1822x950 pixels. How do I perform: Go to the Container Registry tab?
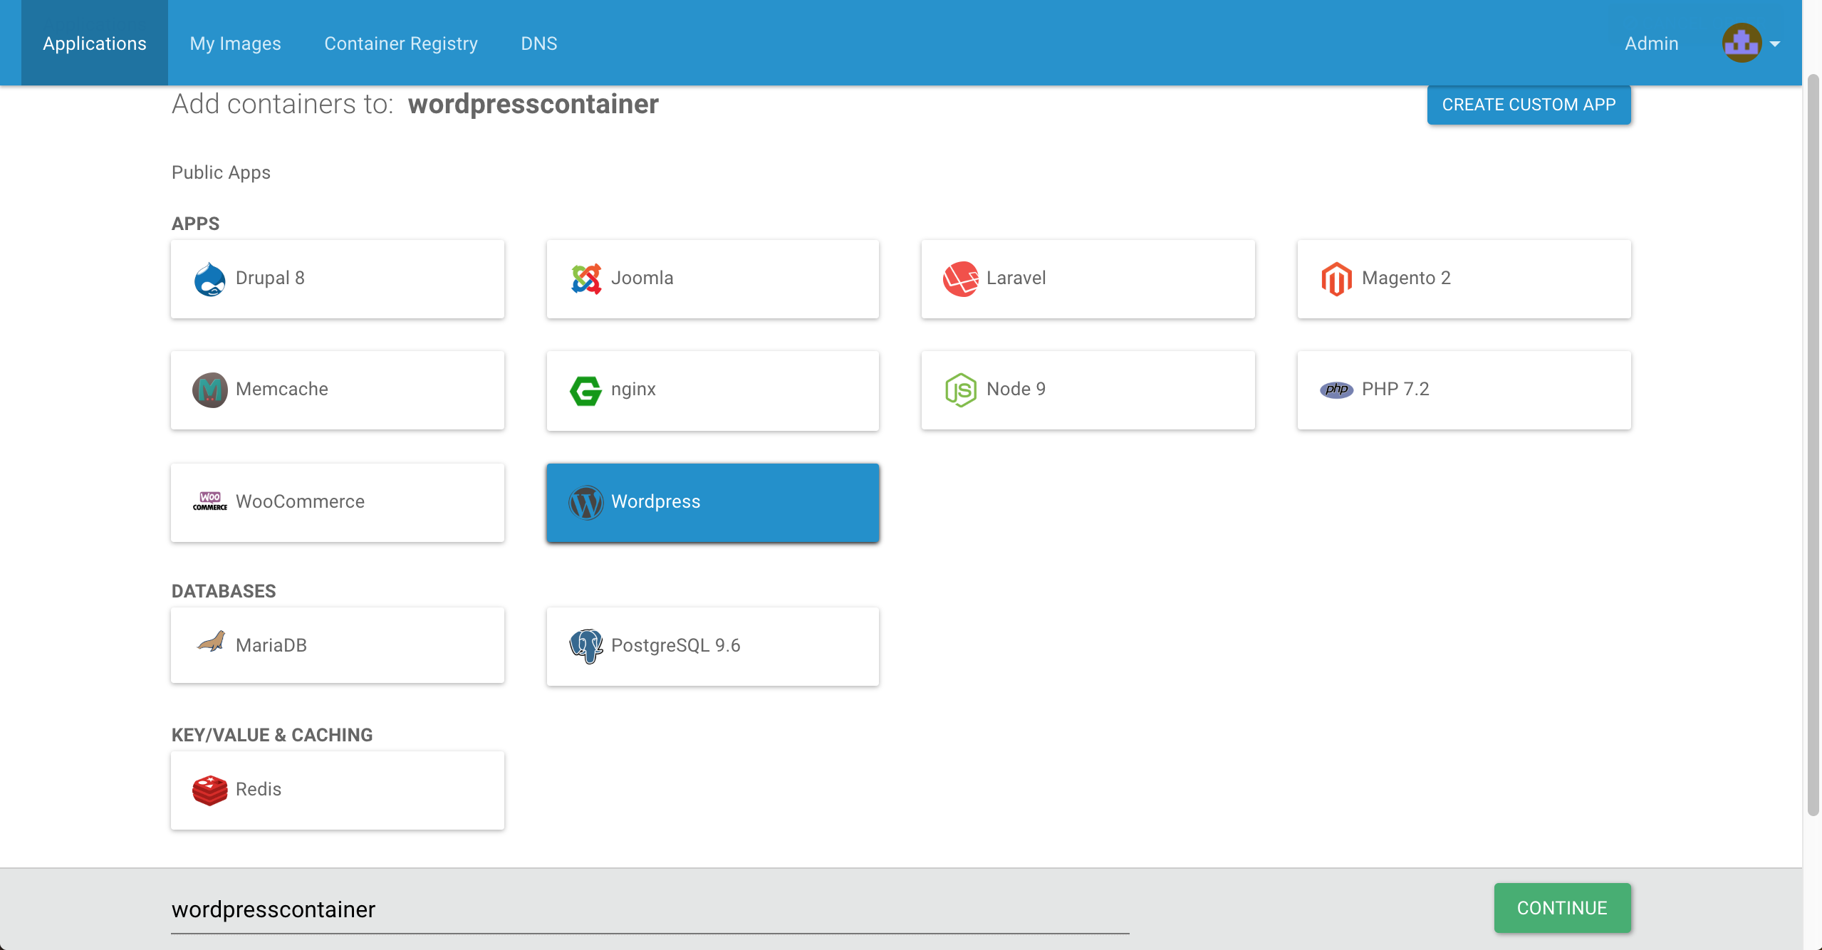pyautogui.click(x=401, y=43)
